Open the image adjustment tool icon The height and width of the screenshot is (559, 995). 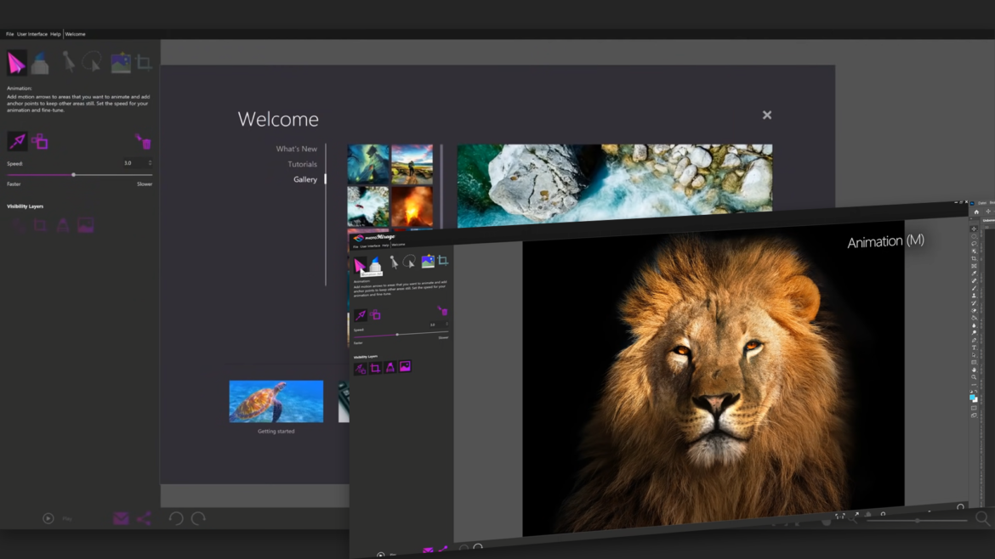pyautogui.click(x=120, y=62)
